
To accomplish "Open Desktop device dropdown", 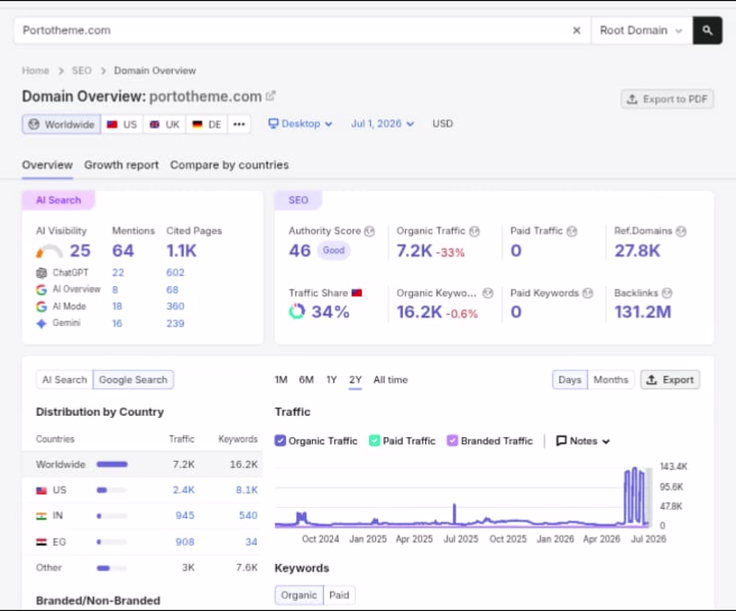I will 301,123.
